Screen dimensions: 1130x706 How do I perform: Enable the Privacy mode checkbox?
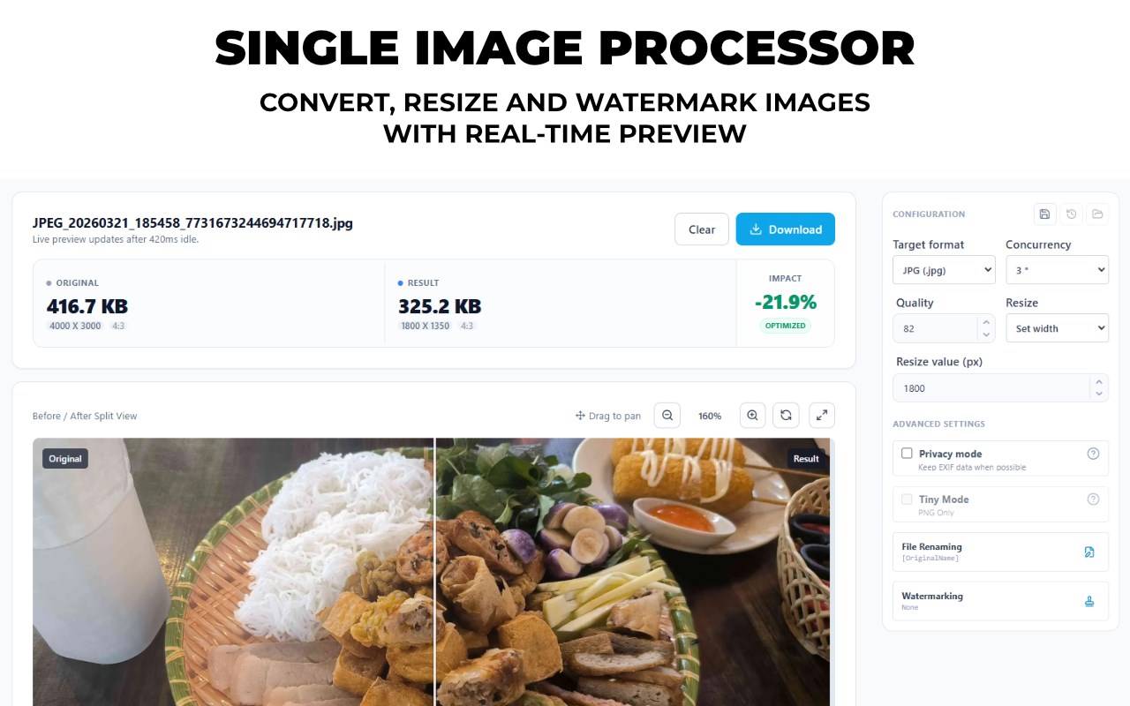(907, 453)
